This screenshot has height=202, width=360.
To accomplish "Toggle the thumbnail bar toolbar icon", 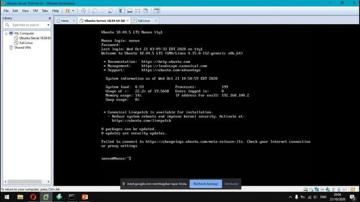I will (130, 11).
